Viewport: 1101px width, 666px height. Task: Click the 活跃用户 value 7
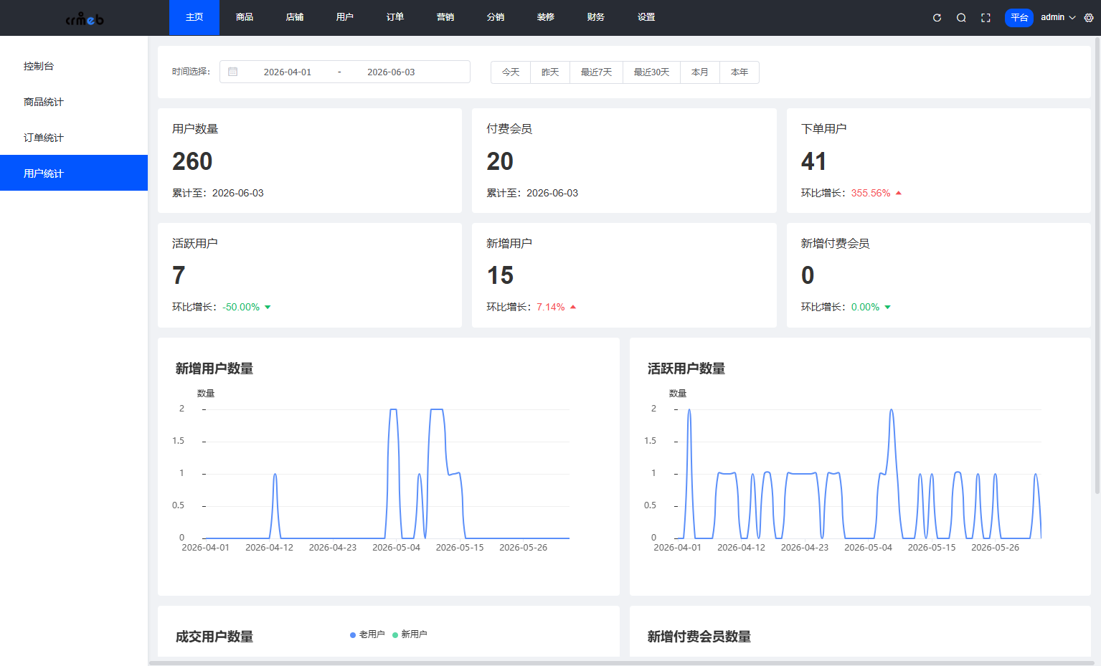[179, 275]
